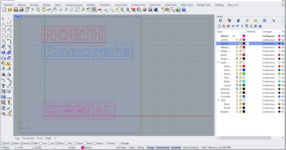
Task: Open the Curve Tools toolbar tab
Action: pos(121,5)
